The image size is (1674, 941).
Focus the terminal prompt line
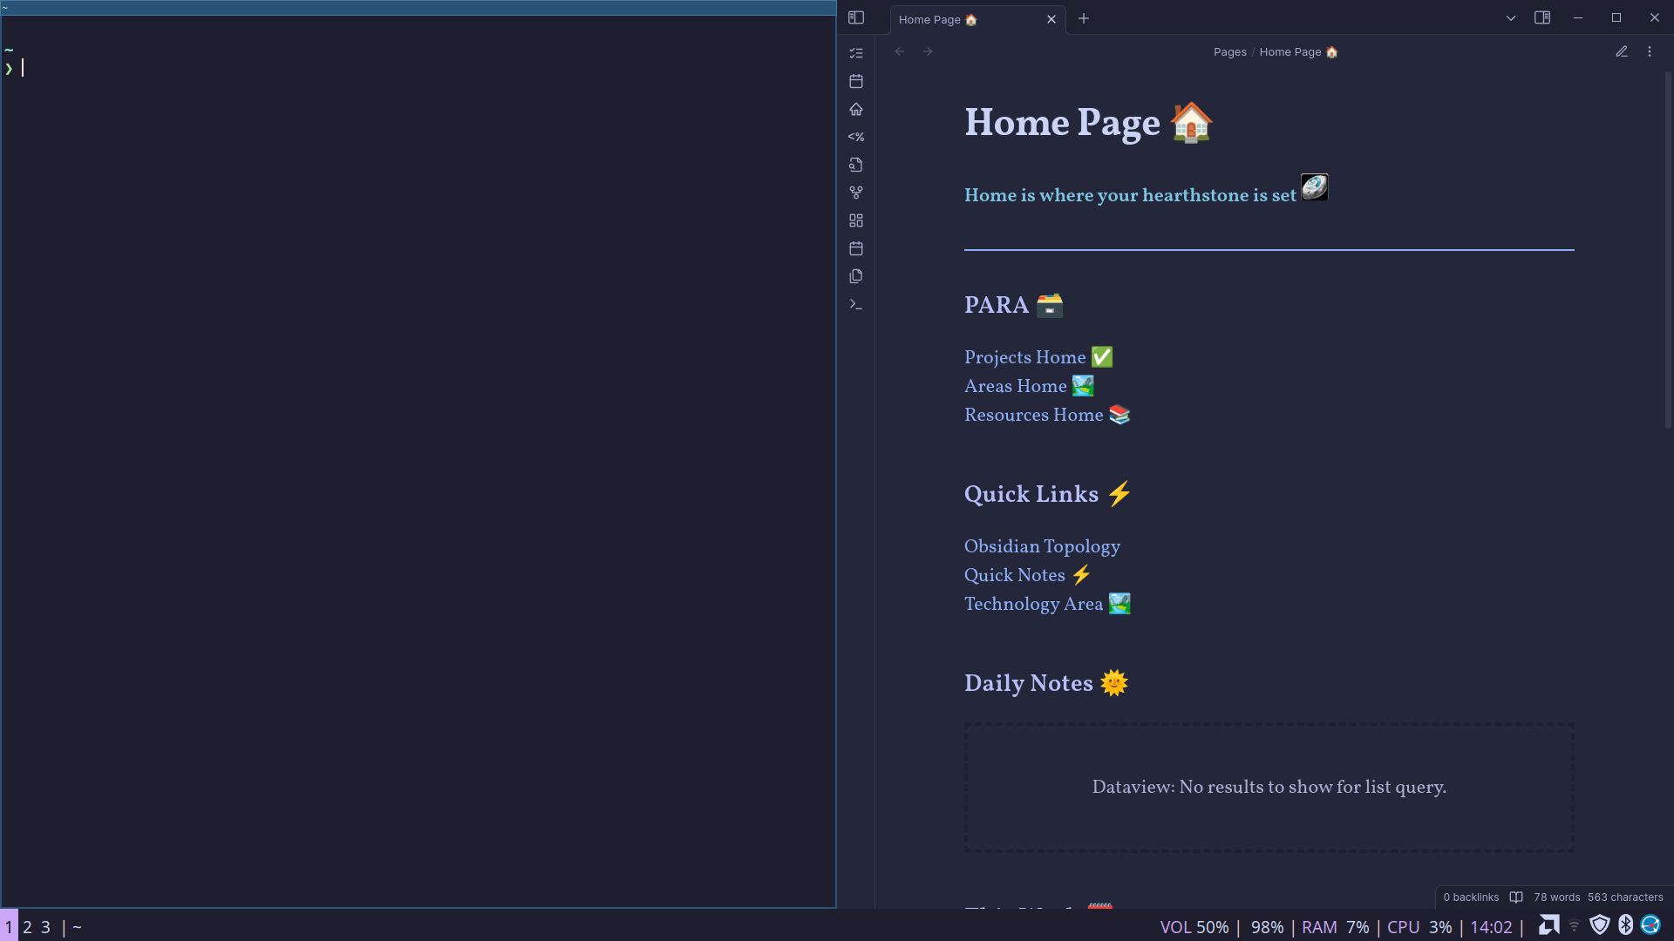pyautogui.click(x=418, y=68)
